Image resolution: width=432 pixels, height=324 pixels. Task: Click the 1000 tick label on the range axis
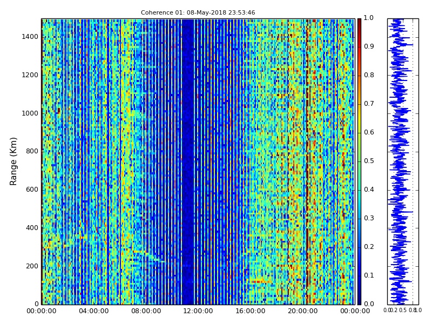click(x=30, y=113)
